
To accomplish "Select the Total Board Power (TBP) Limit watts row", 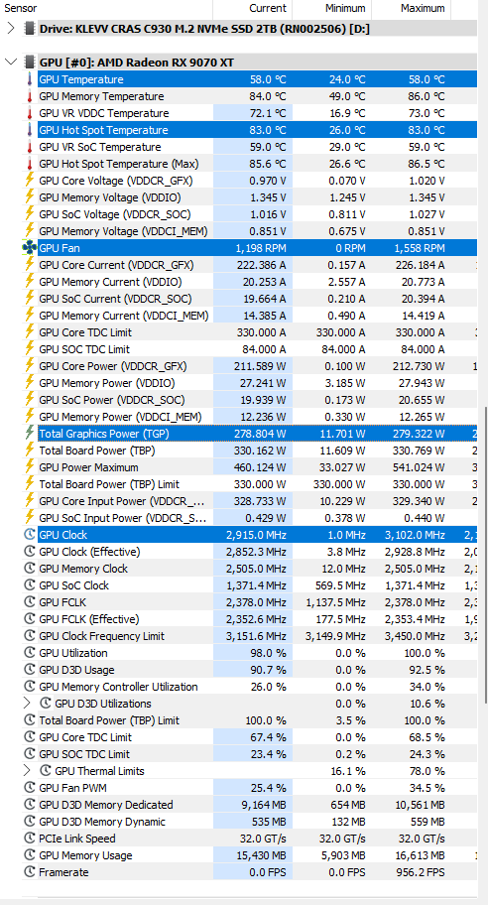I will coord(258,483).
